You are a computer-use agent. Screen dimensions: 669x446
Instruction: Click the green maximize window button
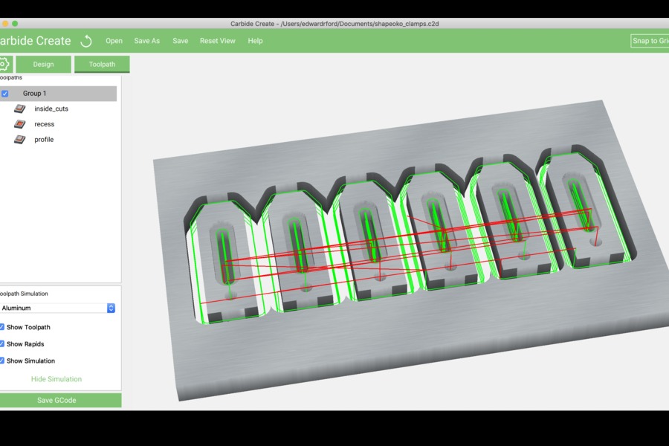15,24
